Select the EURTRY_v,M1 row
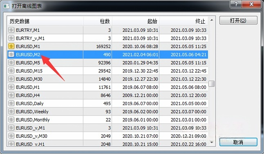The image size is (264, 154). (x=108, y=38)
